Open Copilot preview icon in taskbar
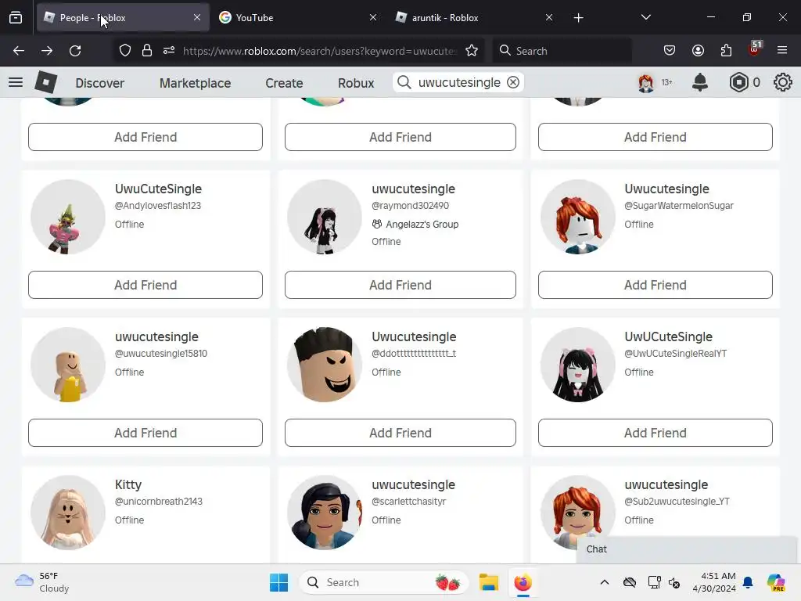 coord(776,582)
